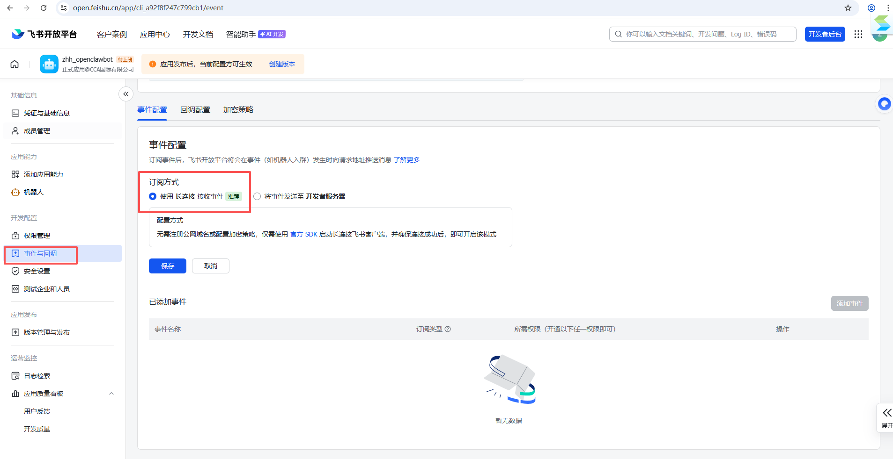893x459 pixels.
Task: Bookmark this page with the star icon
Action: tap(848, 8)
